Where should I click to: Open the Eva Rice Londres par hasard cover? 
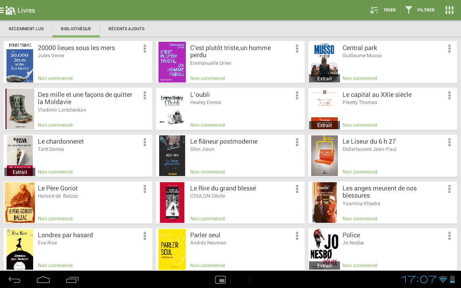pos(20,249)
